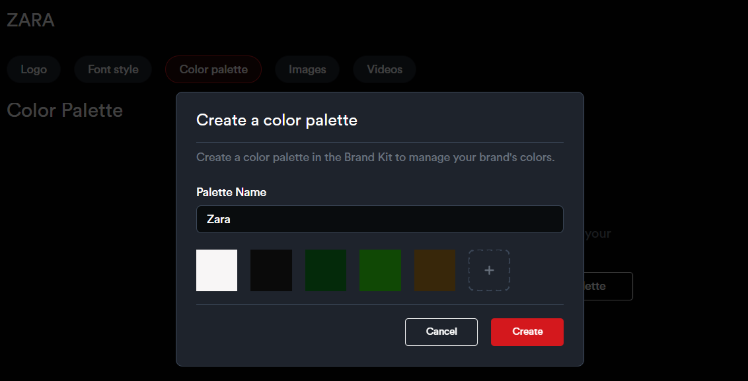Viewport: 748px width, 381px height.
Task: Choose the bright green color swatch
Action: [x=380, y=270]
